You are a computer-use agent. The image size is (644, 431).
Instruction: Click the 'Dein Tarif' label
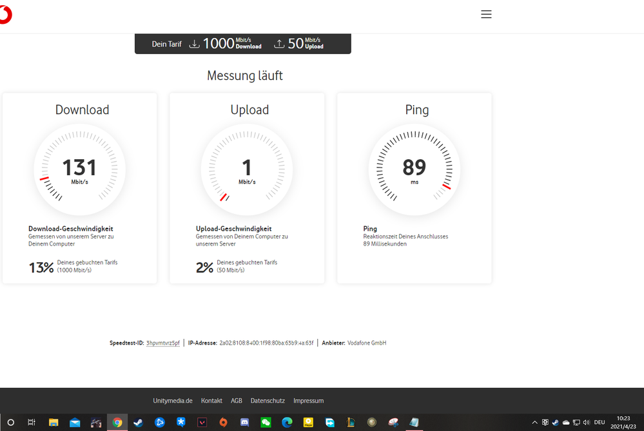(x=167, y=44)
